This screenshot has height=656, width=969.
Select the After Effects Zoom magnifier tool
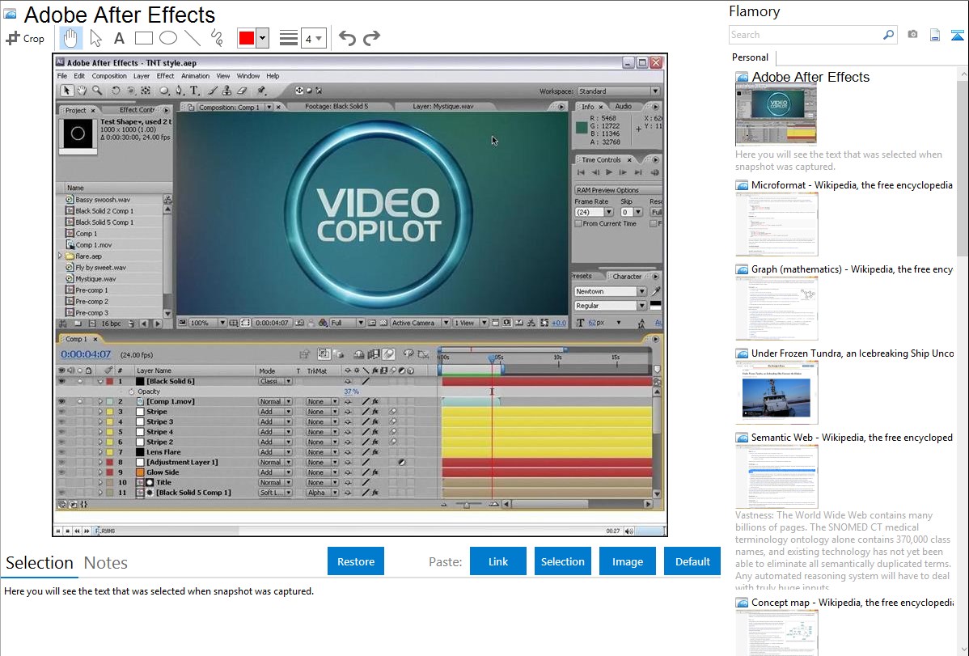click(97, 91)
